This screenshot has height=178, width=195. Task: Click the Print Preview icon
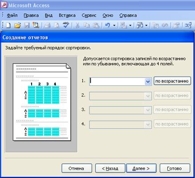tap(57, 25)
